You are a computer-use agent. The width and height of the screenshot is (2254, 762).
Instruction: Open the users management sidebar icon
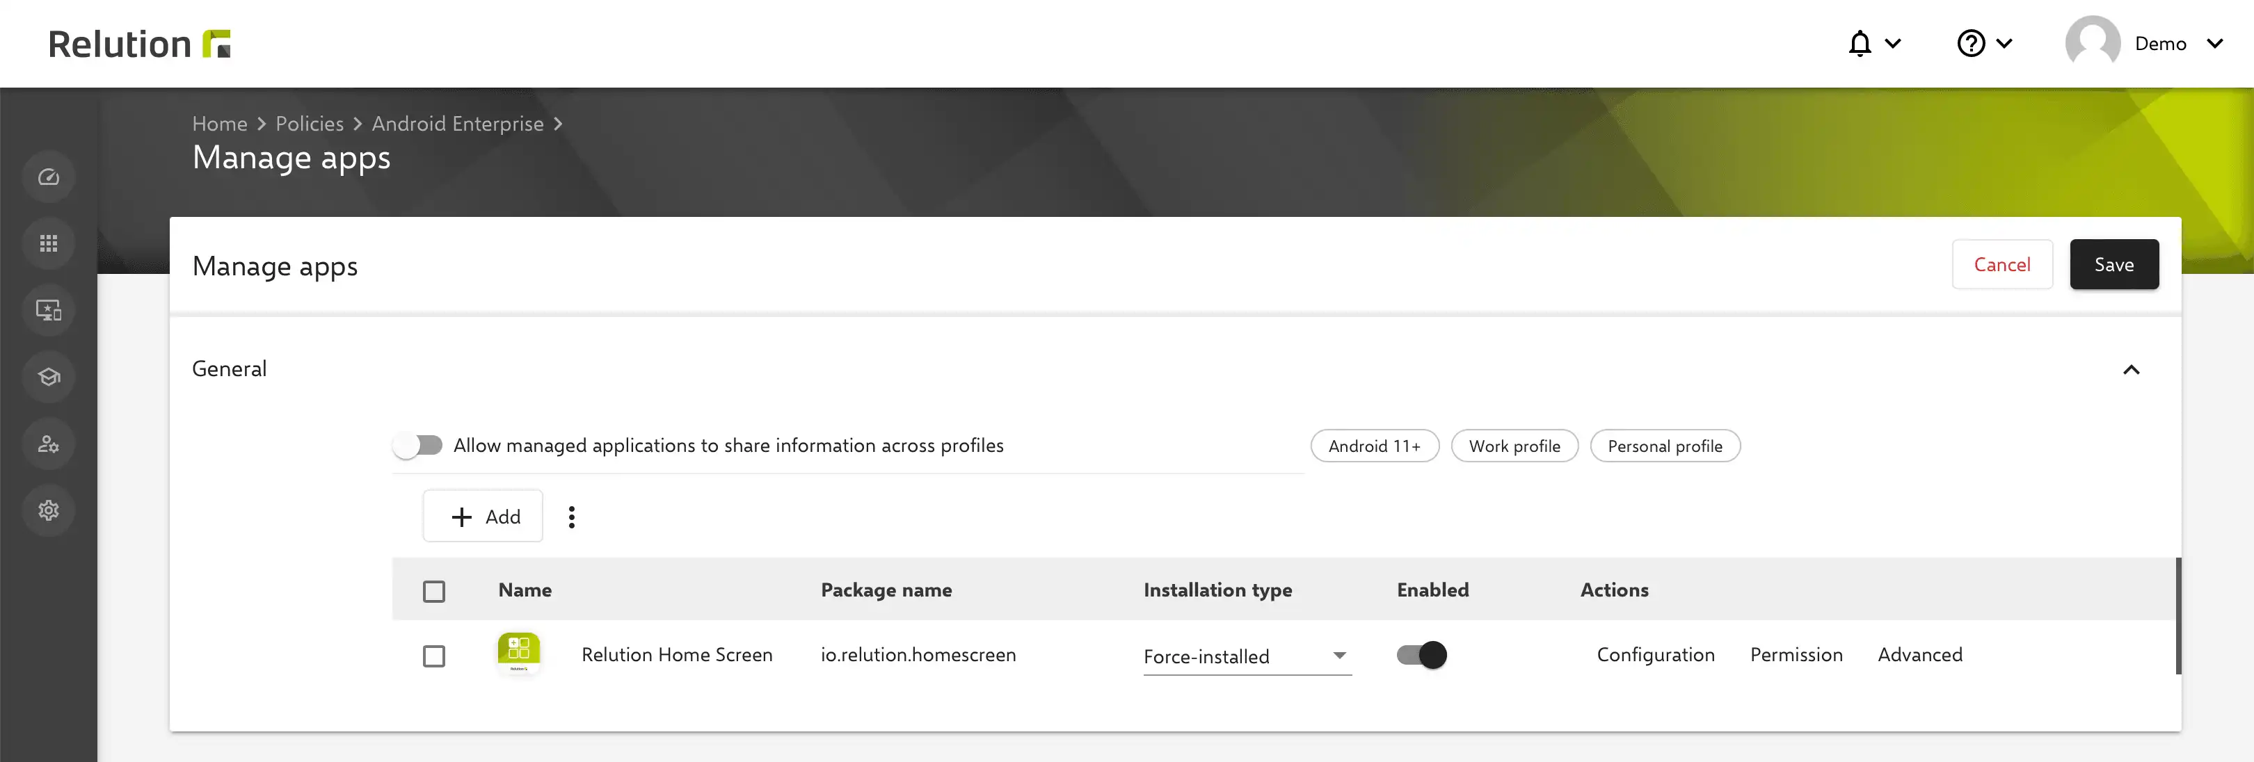click(49, 444)
